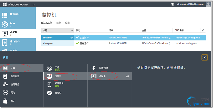
Task: Click 订阅 column header
Action: point(123,30)
